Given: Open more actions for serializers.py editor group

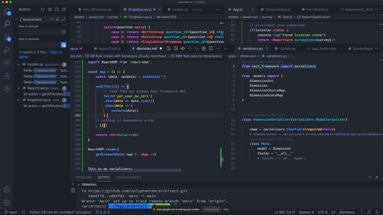Looking at the screenshot, I should [x=377, y=48].
